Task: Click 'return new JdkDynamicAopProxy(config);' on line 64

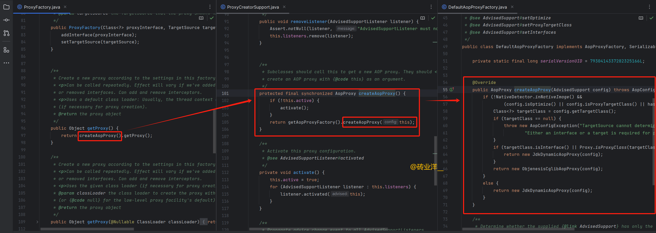Action: click(x=553, y=155)
